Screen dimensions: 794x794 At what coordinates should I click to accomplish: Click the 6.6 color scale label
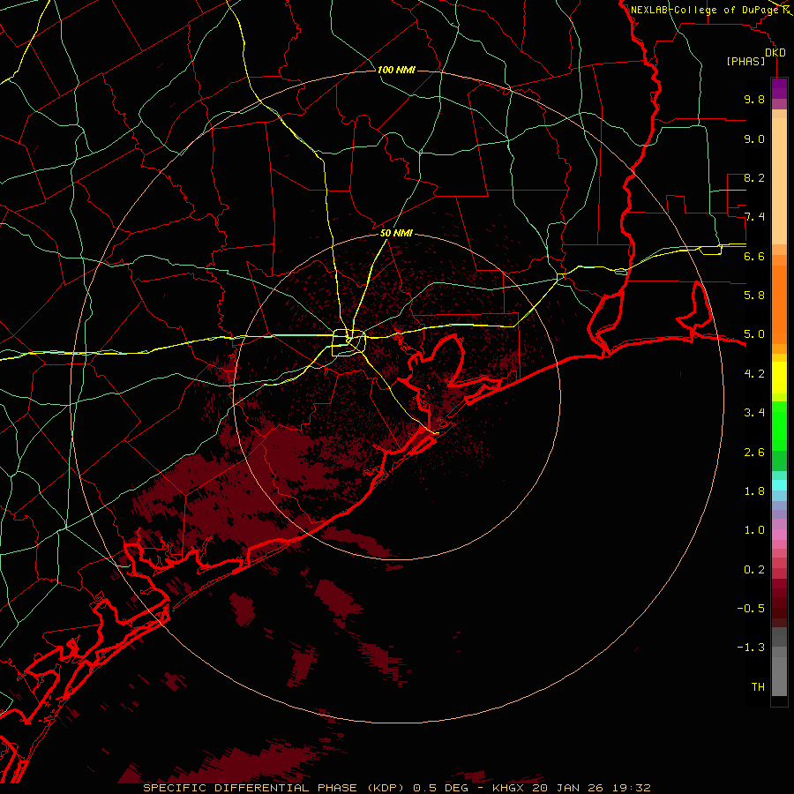754,256
